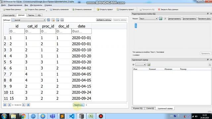Click the Go To button
The image size is (212, 119).
[79, 105]
